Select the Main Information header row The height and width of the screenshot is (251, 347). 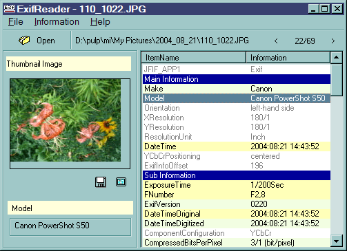[237, 79]
